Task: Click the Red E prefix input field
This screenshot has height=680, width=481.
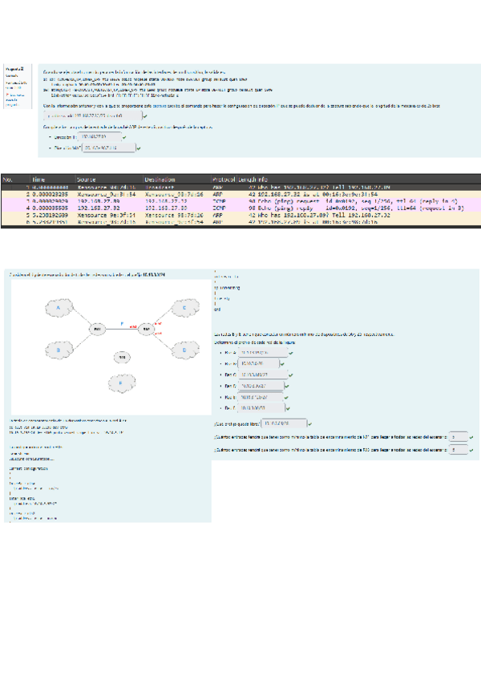Action: (261, 397)
